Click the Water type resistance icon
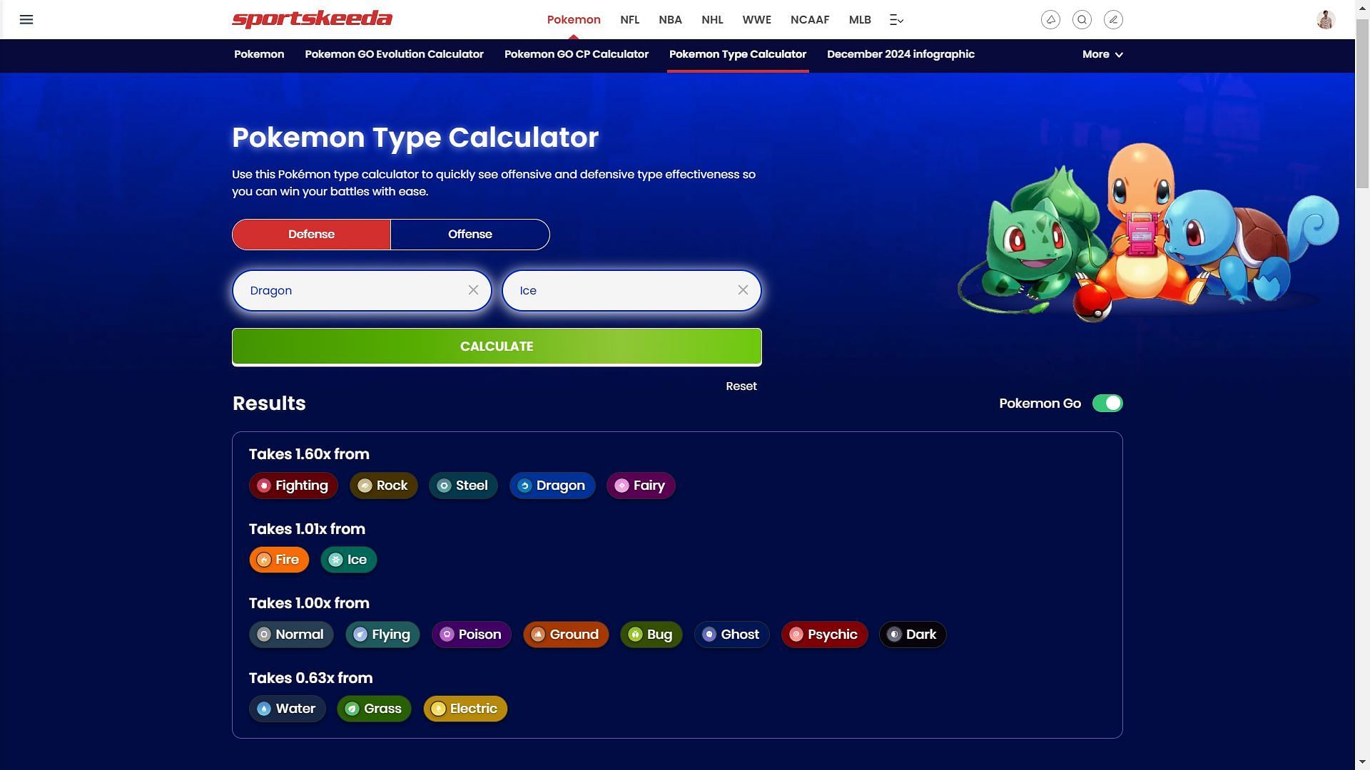The width and height of the screenshot is (1370, 770). (x=263, y=708)
